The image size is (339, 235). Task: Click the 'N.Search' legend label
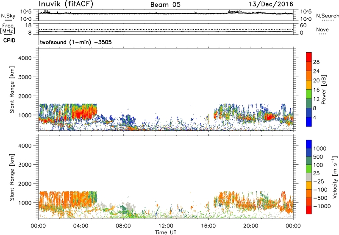[327, 16]
